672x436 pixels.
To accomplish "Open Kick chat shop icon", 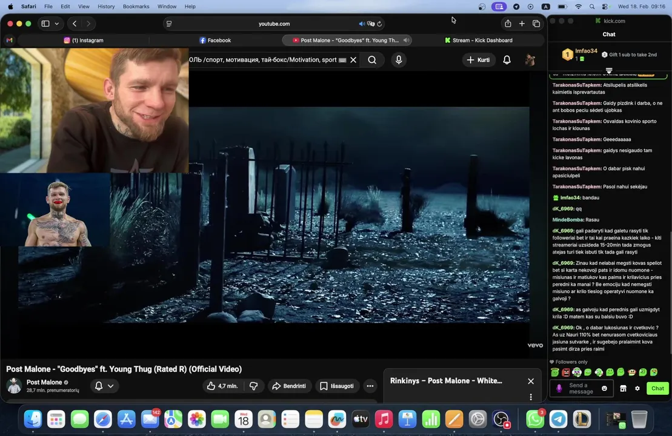I will pyautogui.click(x=623, y=388).
